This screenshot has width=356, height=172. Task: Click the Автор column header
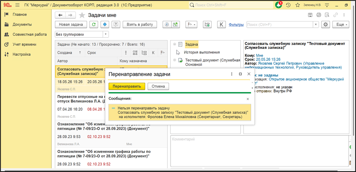coord(86,61)
